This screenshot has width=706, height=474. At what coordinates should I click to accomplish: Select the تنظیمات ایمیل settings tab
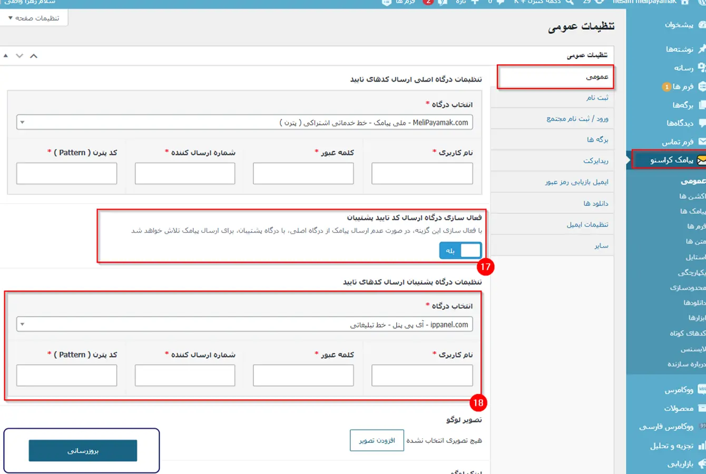(552, 224)
